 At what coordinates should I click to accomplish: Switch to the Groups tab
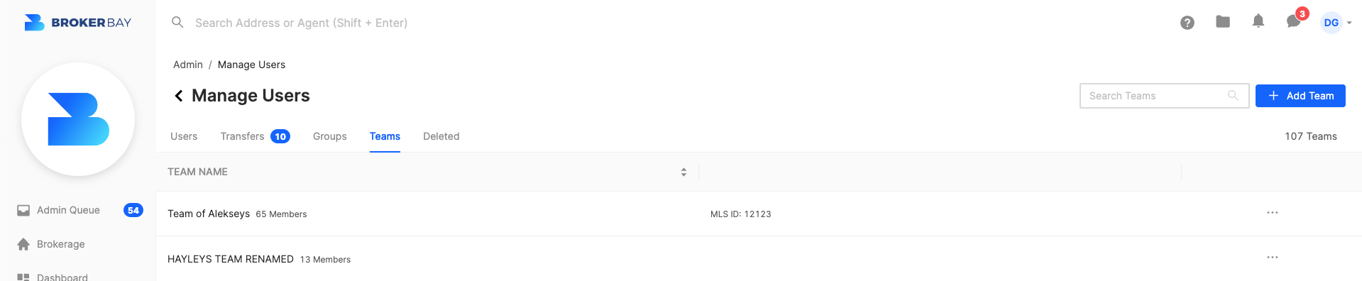[x=330, y=136]
